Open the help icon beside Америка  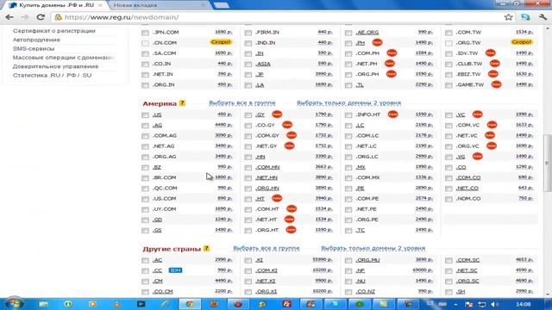click(182, 103)
